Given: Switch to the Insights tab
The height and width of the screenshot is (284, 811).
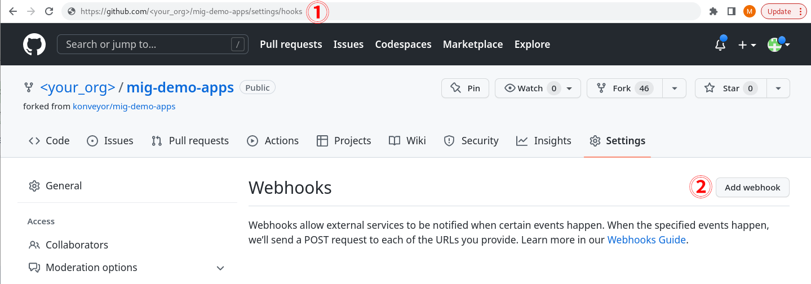Looking at the screenshot, I should pos(544,141).
